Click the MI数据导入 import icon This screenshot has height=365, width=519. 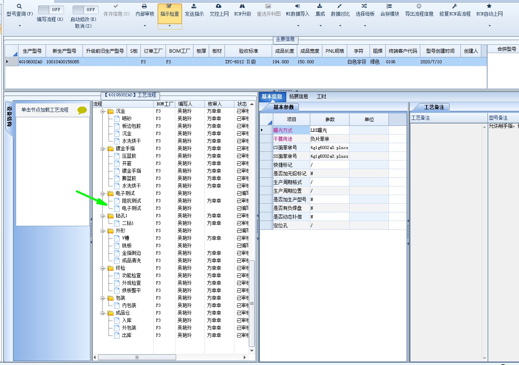tap(297, 6)
